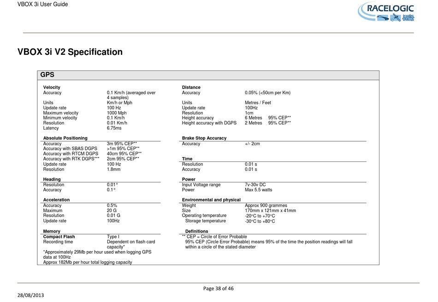The height and width of the screenshot is (302, 438).
Task: Click the GPS section header bar
Action: tap(208, 75)
